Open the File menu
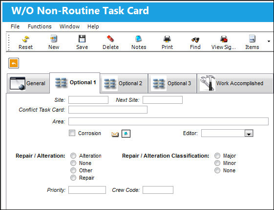 point(15,26)
